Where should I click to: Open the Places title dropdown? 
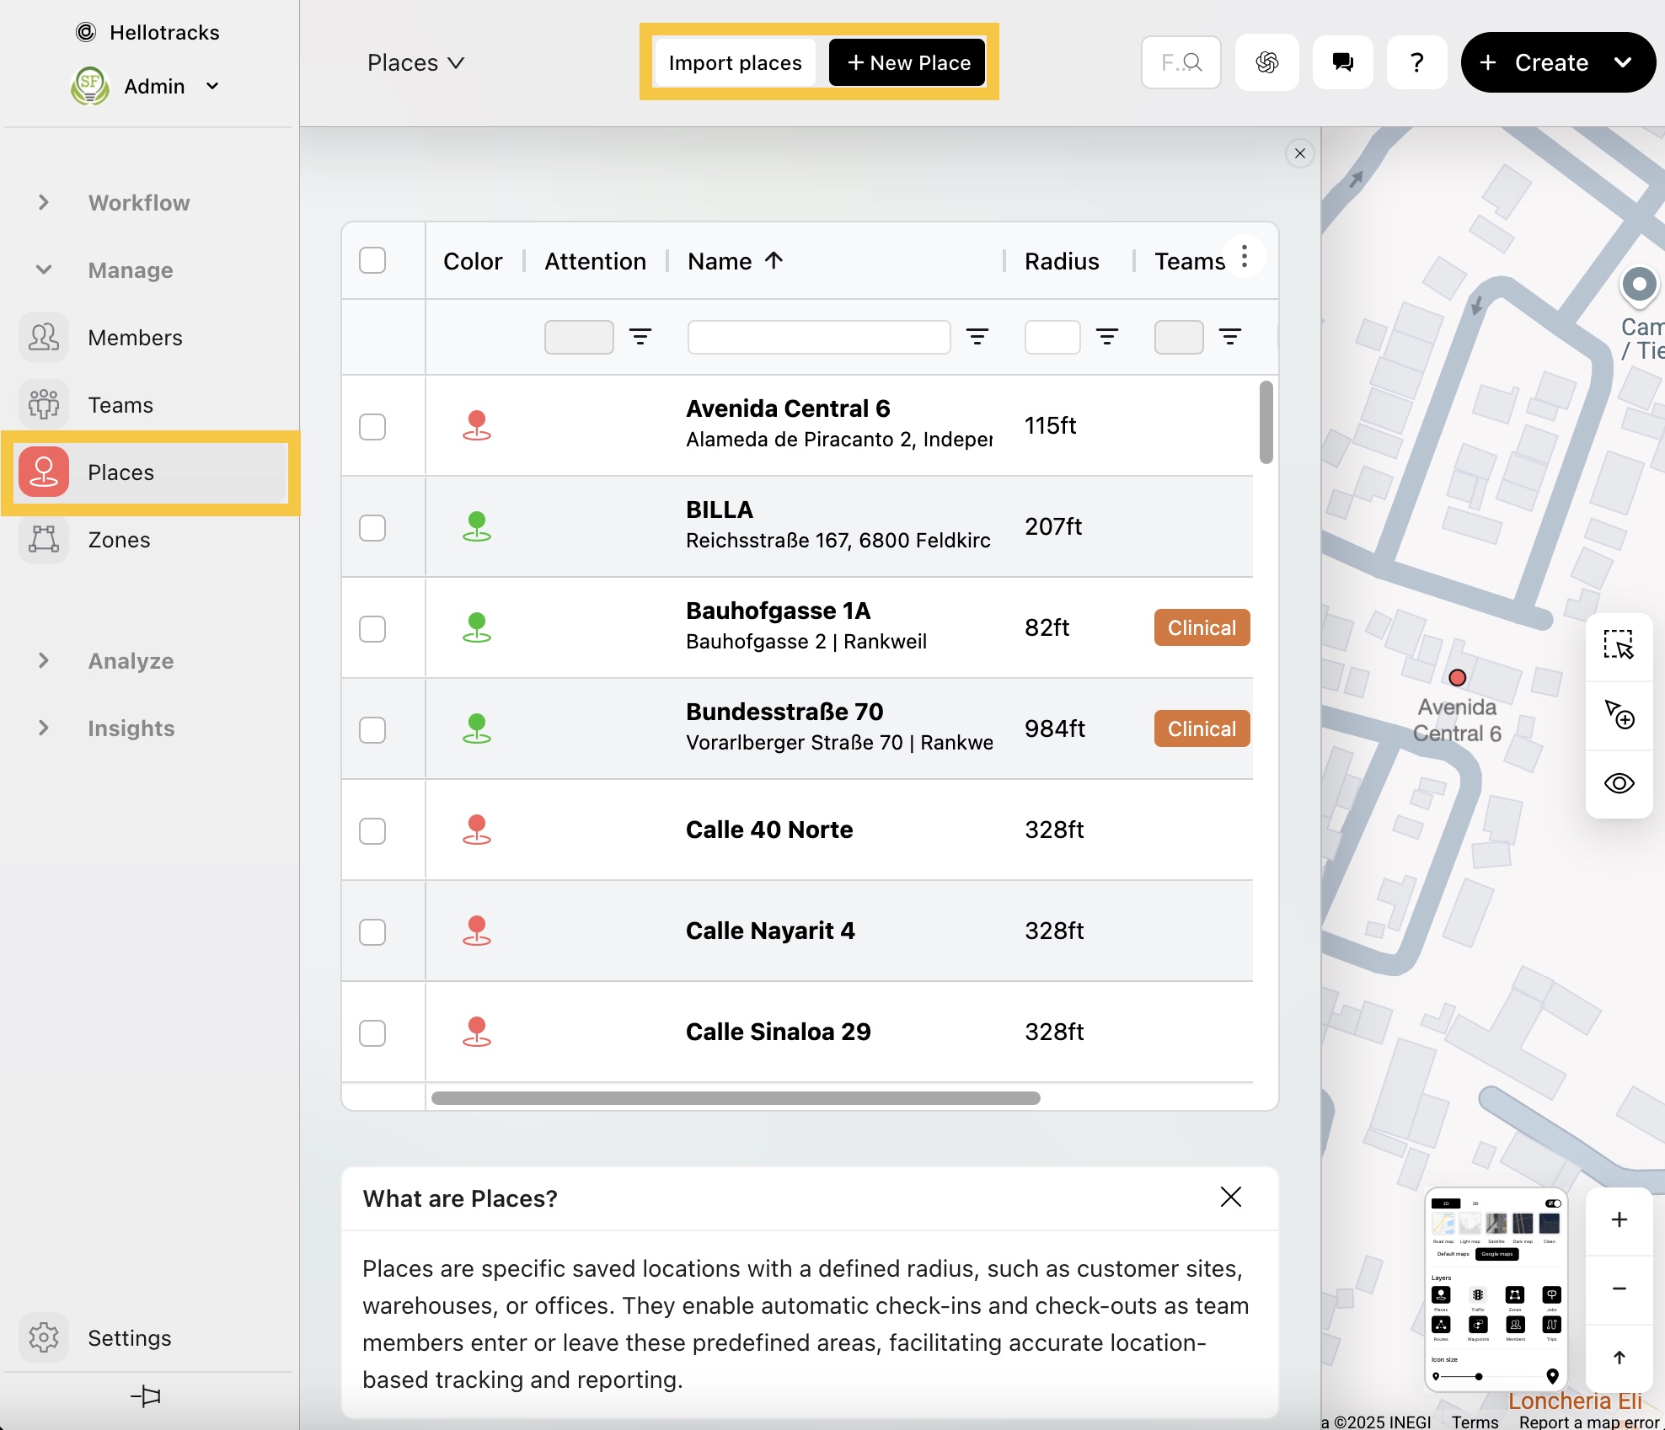(415, 63)
